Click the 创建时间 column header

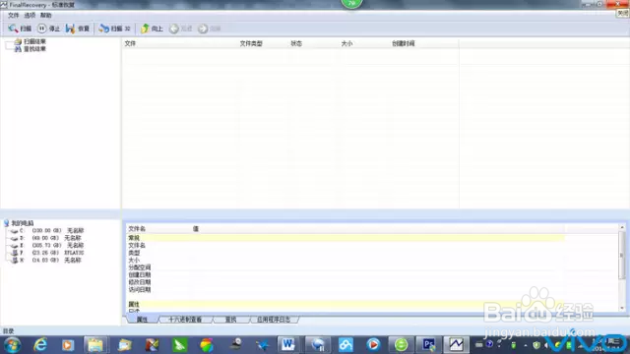(x=403, y=43)
